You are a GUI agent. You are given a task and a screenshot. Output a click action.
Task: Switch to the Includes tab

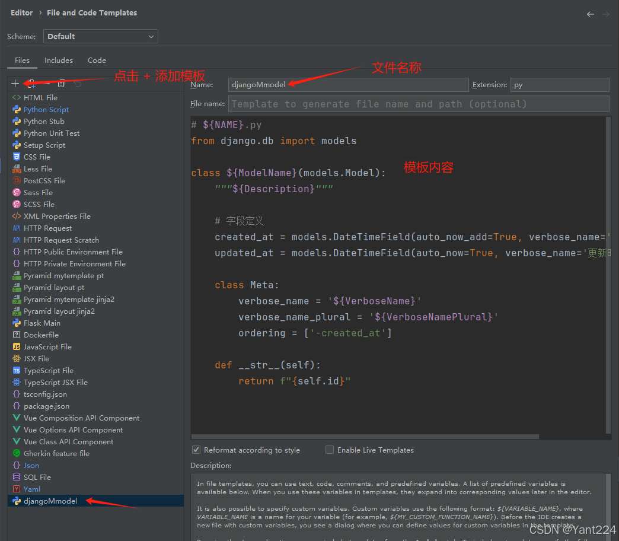coord(59,61)
